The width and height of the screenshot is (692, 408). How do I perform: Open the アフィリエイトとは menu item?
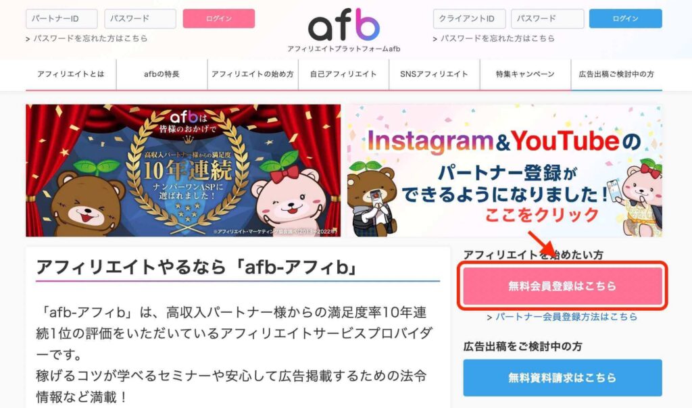(x=71, y=74)
